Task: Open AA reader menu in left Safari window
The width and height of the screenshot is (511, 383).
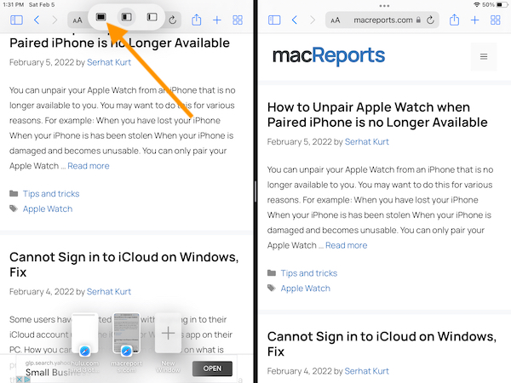Action: click(x=78, y=20)
